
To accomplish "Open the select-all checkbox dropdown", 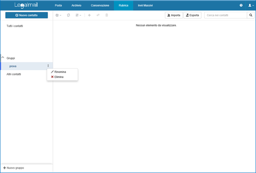I will tap(58, 15).
